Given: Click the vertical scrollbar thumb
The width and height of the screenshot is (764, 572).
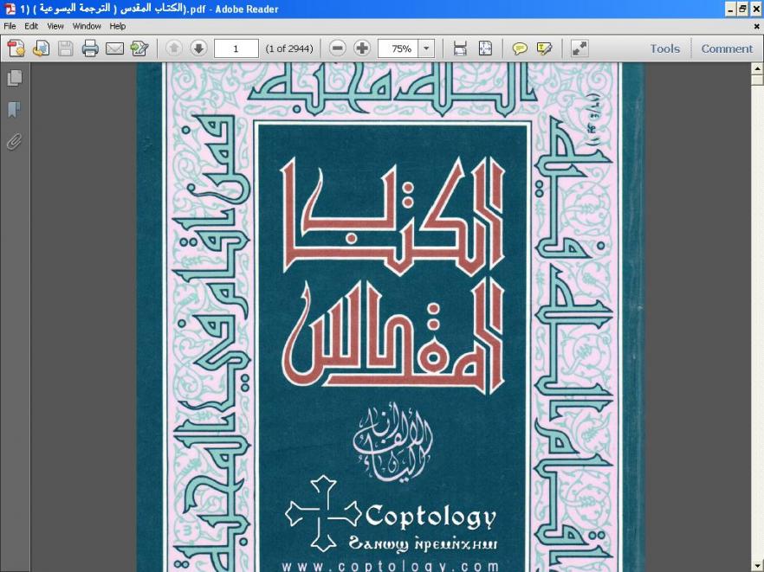Looking at the screenshot, I should click(758, 80).
